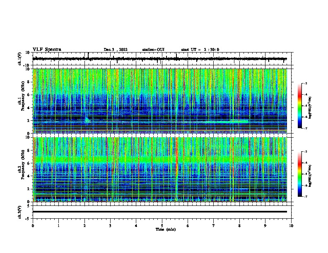Select the "ch.3(V)" axis label

pyautogui.click(x=20, y=212)
